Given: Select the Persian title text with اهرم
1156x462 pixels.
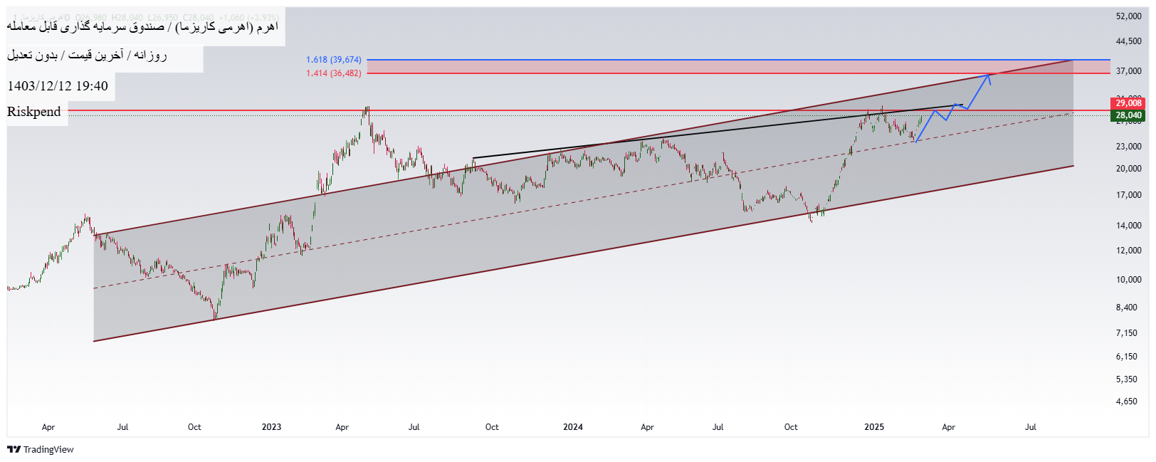Looking at the screenshot, I should coord(142,26).
